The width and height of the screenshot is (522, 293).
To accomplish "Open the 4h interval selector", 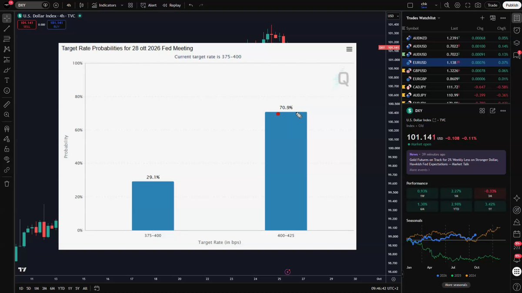I will click(69, 5).
